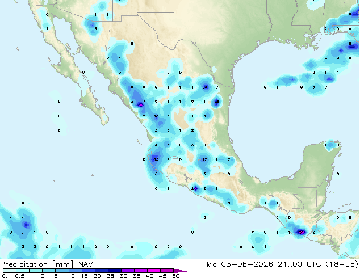
Task: Click the over-50 arrow tip of legend
Action: click(180, 271)
